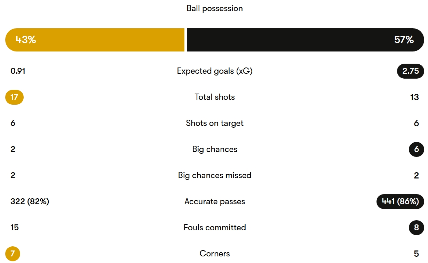Select the highlighted 2.75 xG badge

tap(410, 71)
